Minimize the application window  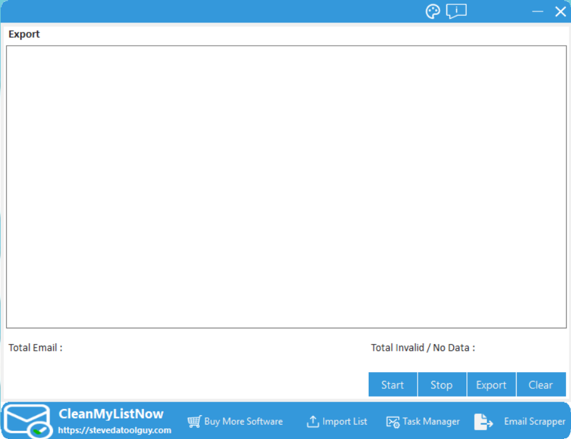point(537,11)
